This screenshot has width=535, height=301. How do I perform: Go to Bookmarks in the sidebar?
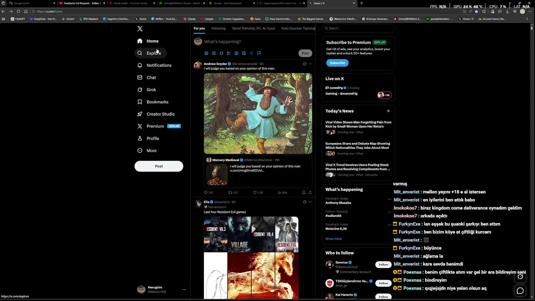pos(153,102)
